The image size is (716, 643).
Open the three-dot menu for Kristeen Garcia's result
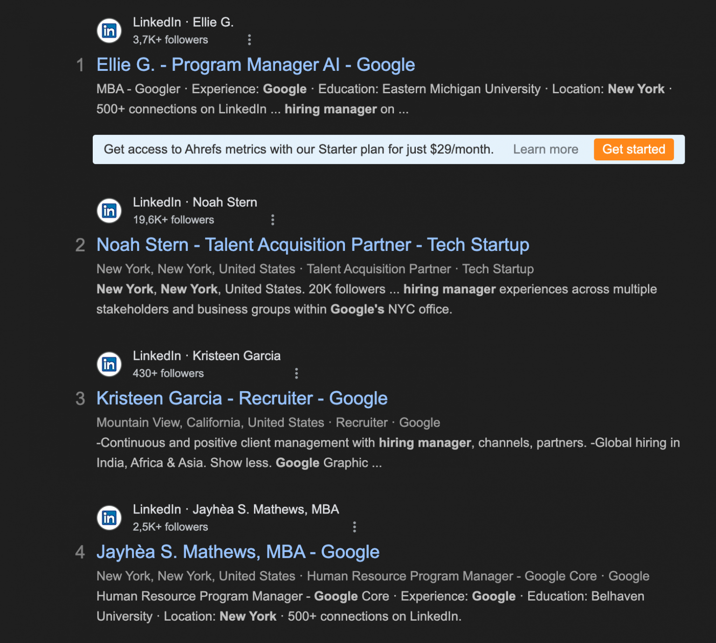[x=296, y=373]
